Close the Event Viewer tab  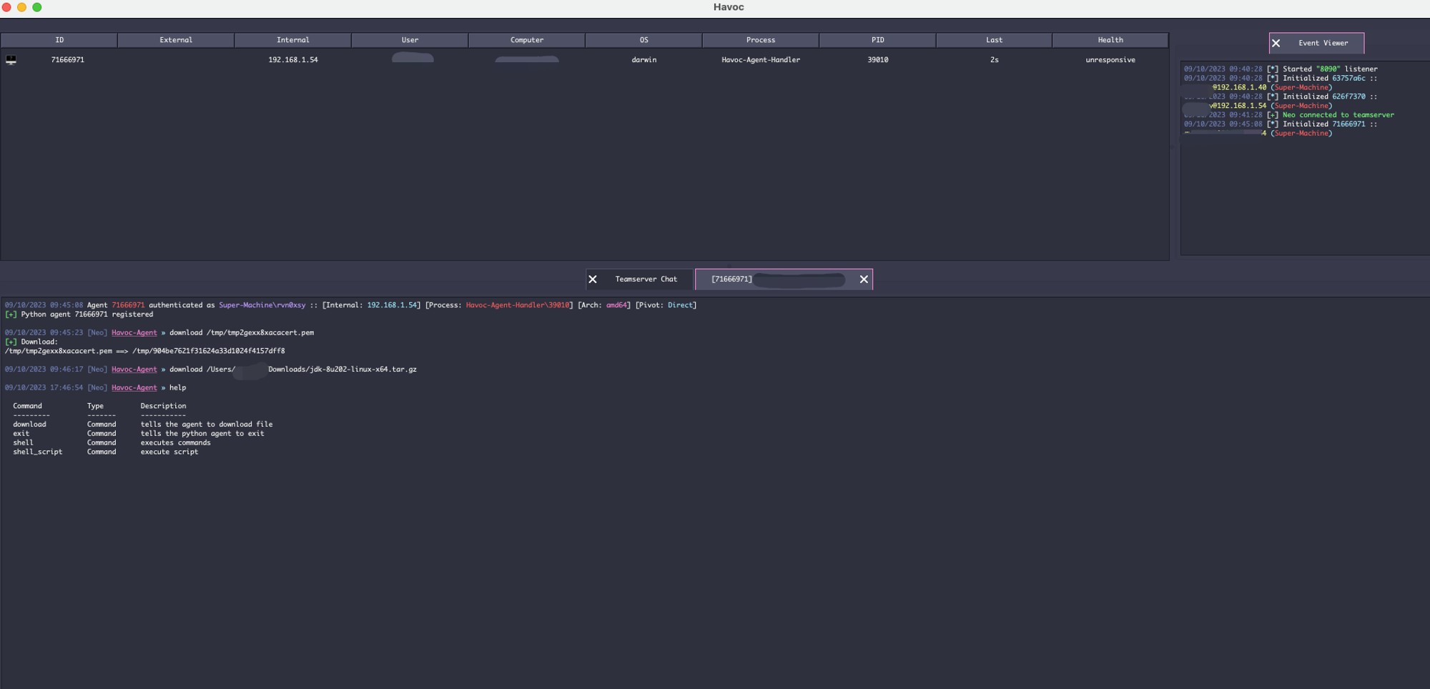coord(1276,44)
